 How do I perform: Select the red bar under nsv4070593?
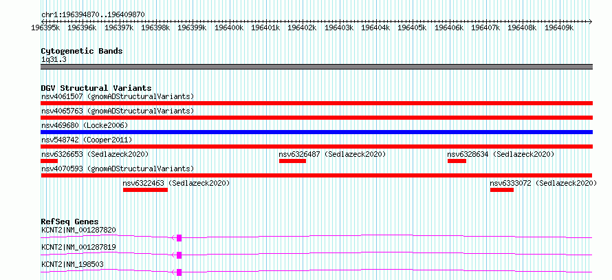(316, 175)
